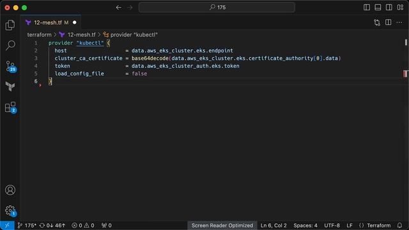The image size is (409, 230).
Task: Split the editor to the right
Action: point(388,22)
